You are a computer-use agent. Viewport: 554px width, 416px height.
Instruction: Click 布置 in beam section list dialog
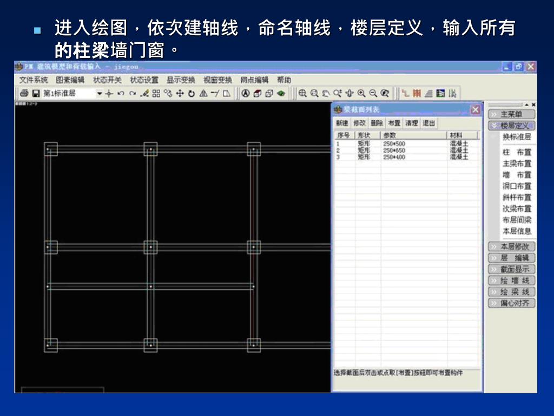[394, 123]
